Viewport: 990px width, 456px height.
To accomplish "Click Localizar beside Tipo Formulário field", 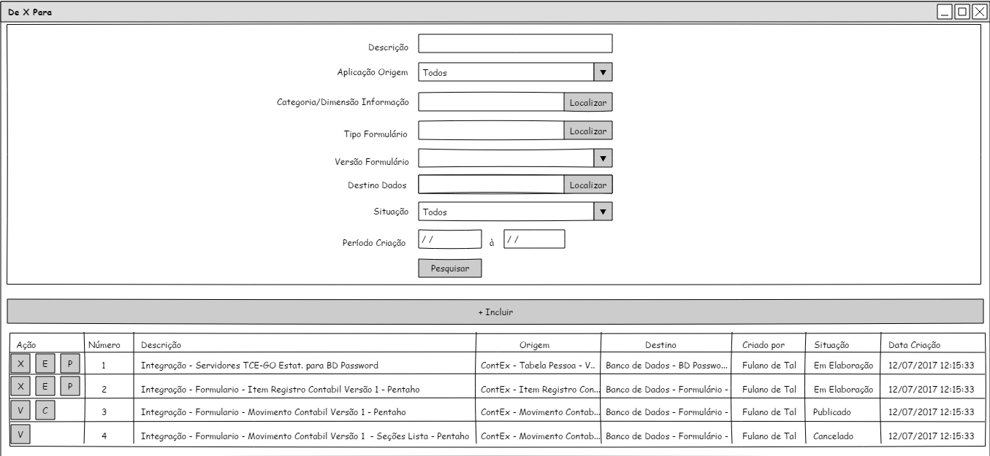I will (x=587, y=131).
